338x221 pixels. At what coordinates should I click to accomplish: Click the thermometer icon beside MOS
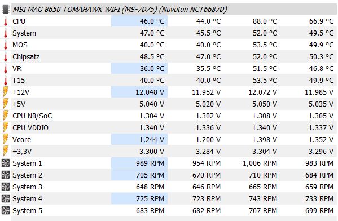pos(6,45)
